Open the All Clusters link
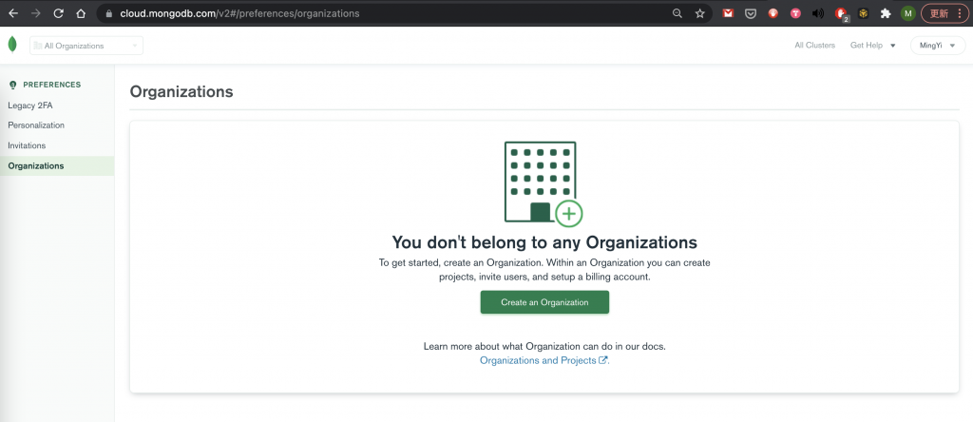This screenshot has height=422, width=973. [x=814, y=46]
